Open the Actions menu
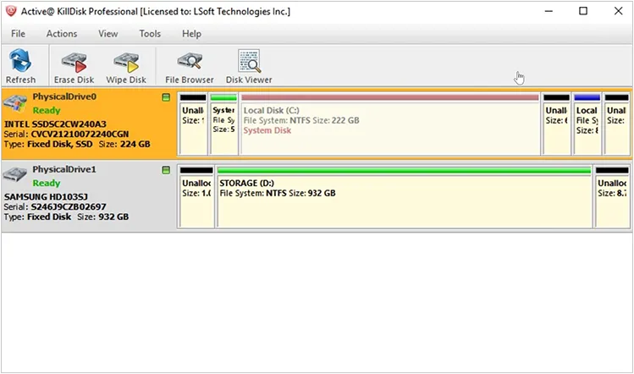Viewport: 634px width, 374px height. tap(62, 34)
